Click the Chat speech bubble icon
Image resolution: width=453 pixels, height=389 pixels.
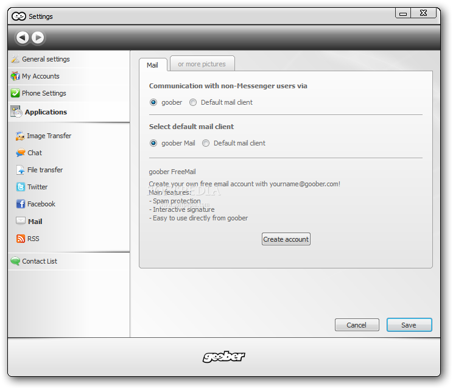(21, 153)
